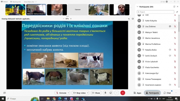
Task: Toggle the Participants panel button
Action: [x=152, y=93]
